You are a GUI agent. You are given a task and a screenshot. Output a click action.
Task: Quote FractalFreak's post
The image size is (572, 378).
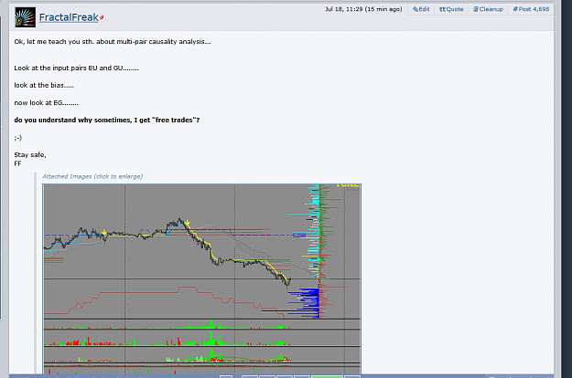451,9
